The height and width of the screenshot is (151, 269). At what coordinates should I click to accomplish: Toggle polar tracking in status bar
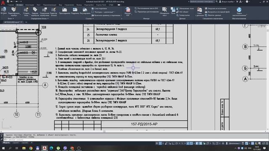point(177,143)
